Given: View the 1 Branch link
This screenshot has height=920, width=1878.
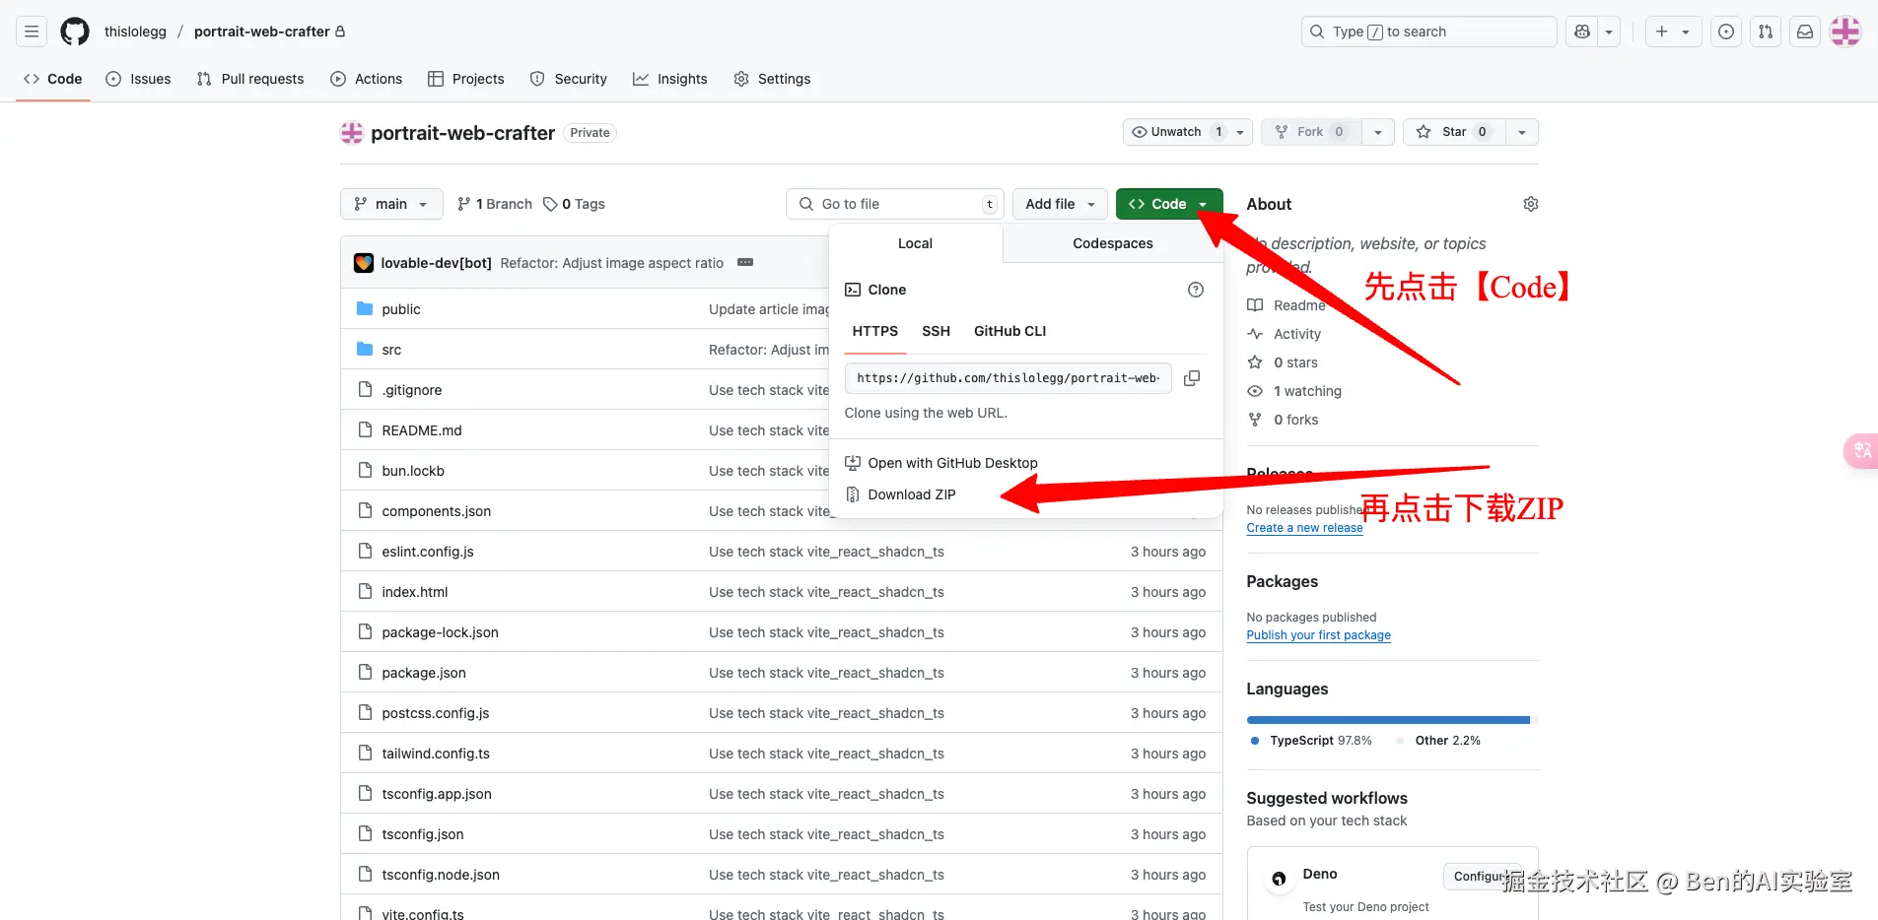Looking at the screenshot, I should coord(495,204).
